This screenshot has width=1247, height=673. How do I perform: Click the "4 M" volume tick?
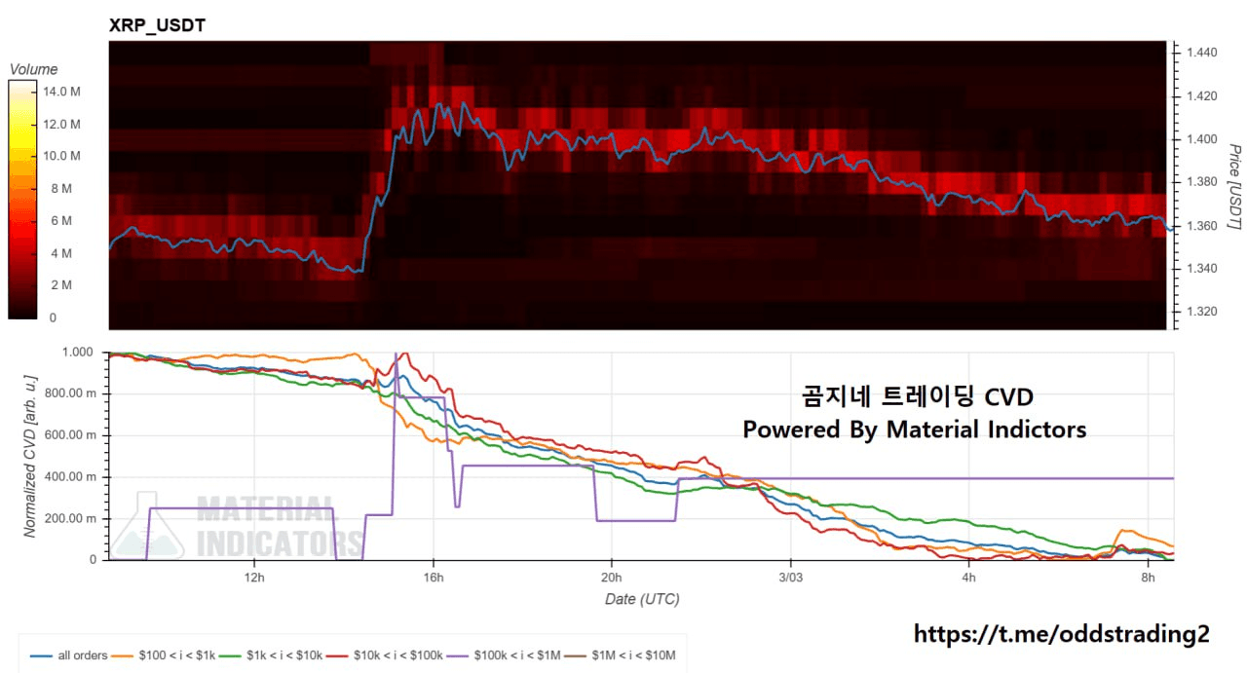click(59, 253)
